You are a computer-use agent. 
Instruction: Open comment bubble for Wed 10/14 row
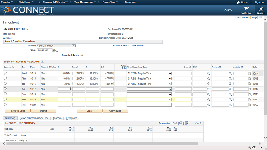pos(5,73)
